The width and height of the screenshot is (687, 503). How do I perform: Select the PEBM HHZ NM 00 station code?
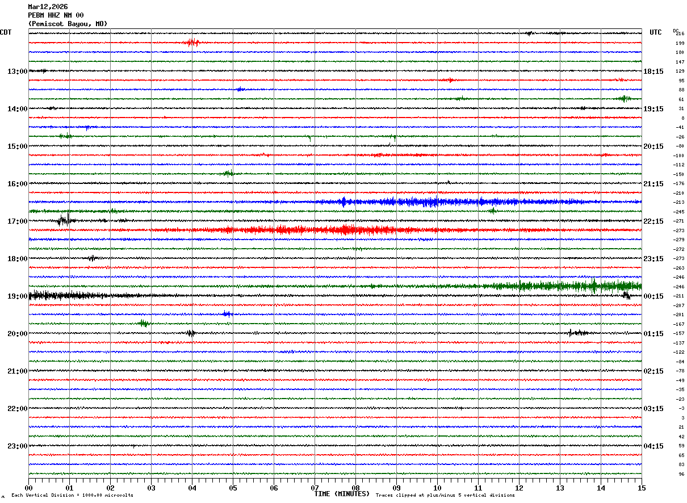pos(56,15)
